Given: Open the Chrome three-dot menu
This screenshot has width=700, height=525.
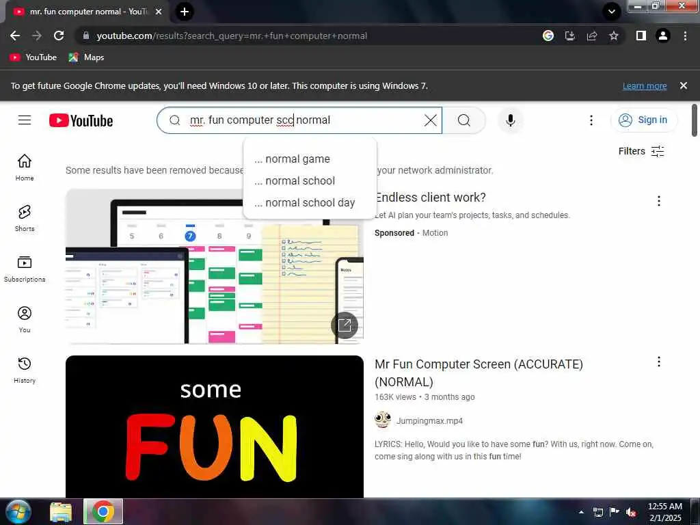Looking at the screenshot, I should 685,36.
